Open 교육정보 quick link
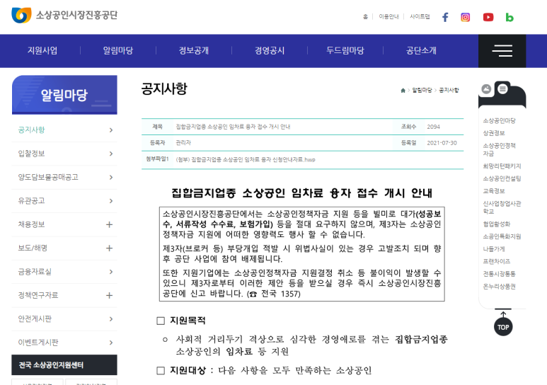 pos(494,191)
